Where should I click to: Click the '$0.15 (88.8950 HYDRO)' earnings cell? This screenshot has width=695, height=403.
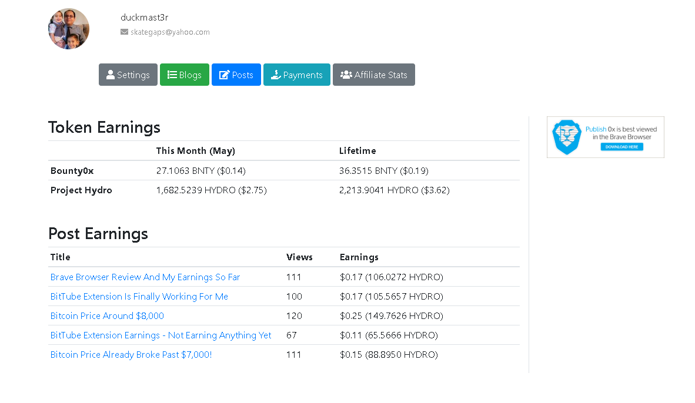389,355
